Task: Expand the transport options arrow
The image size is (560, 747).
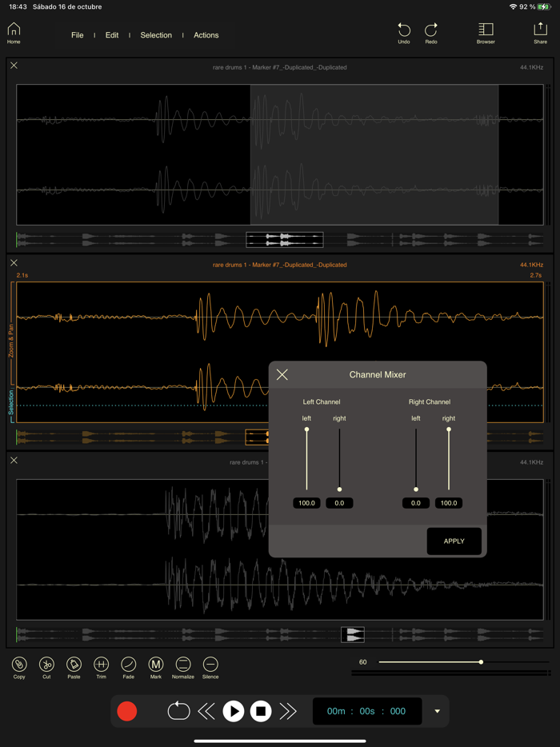Action: pos(438,711)
